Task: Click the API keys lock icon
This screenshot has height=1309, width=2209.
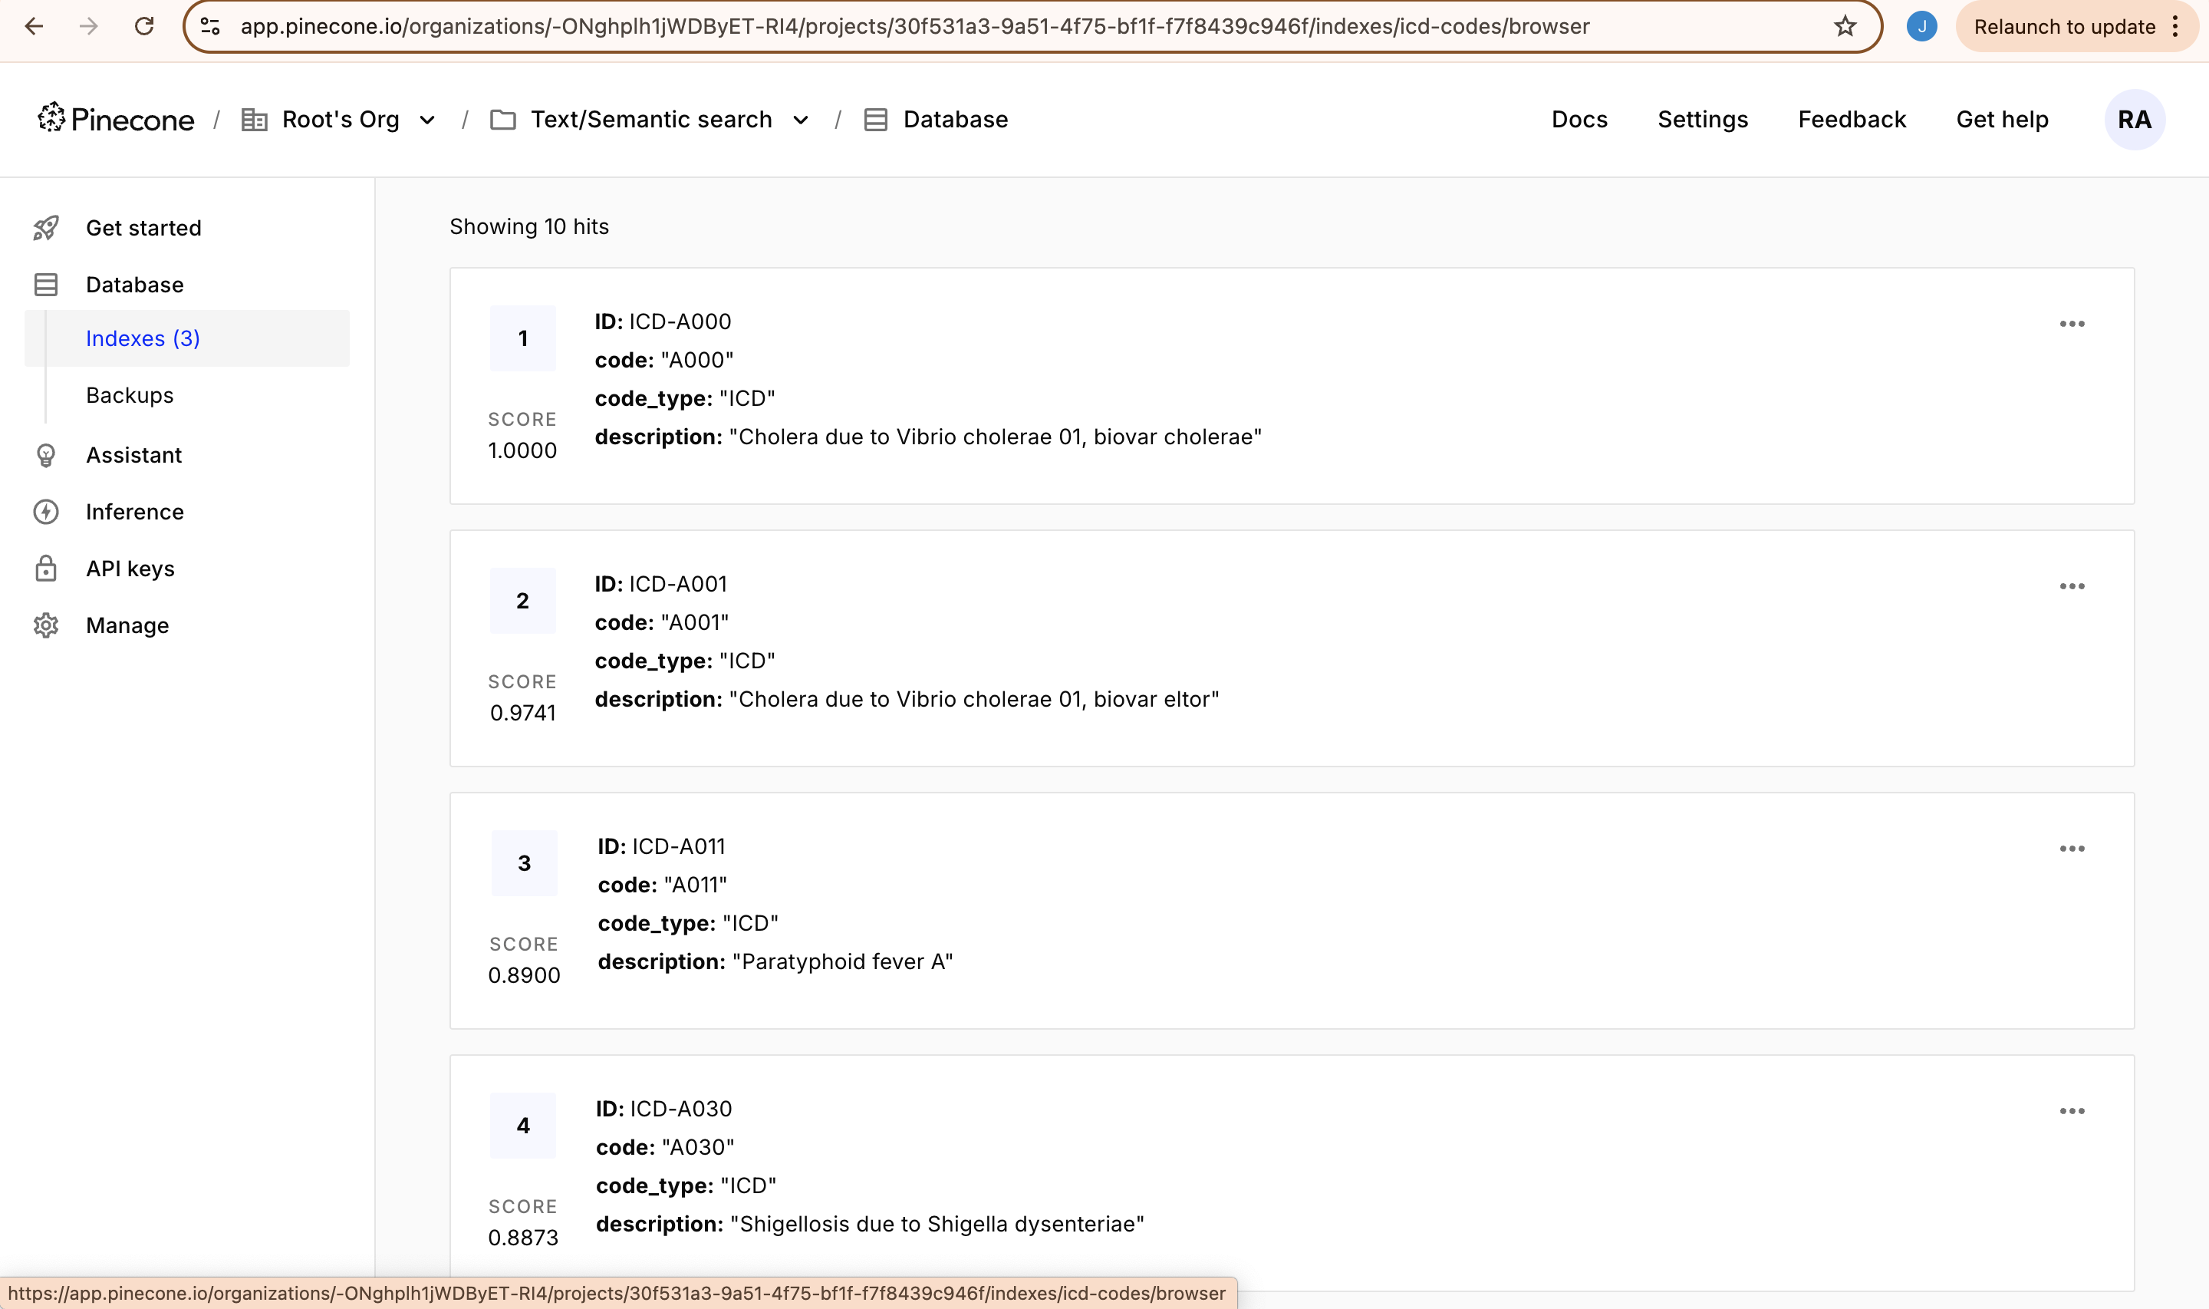Action: (46, 569)
